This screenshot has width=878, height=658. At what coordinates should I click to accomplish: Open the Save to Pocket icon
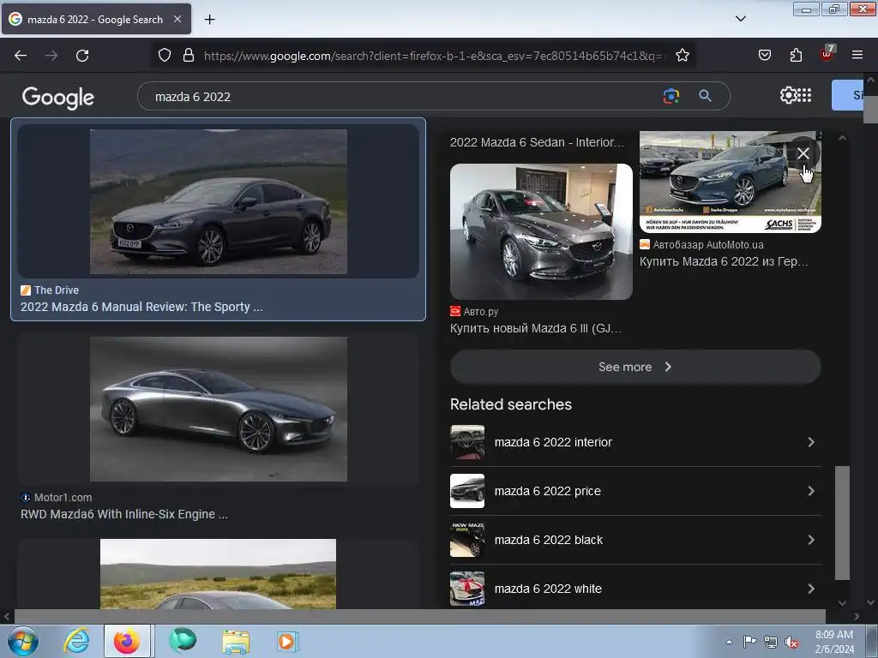point(764,55)
